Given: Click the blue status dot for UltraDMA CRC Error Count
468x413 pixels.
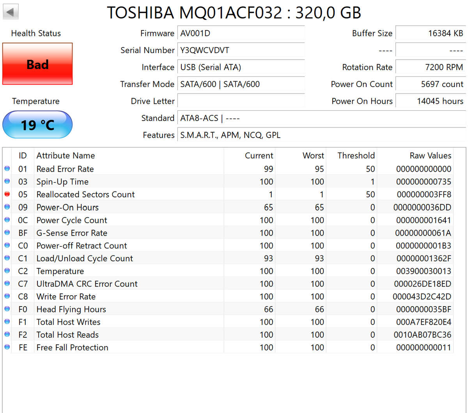Looking at the screenshot, I should coord(7,283).
